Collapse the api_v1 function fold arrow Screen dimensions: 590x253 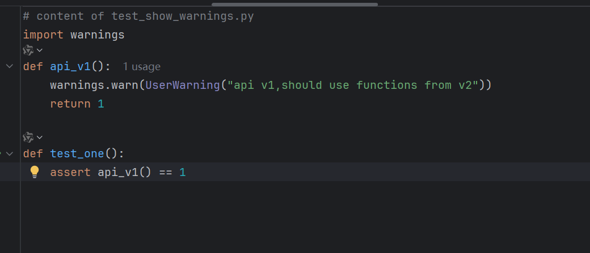click(10, 66)
